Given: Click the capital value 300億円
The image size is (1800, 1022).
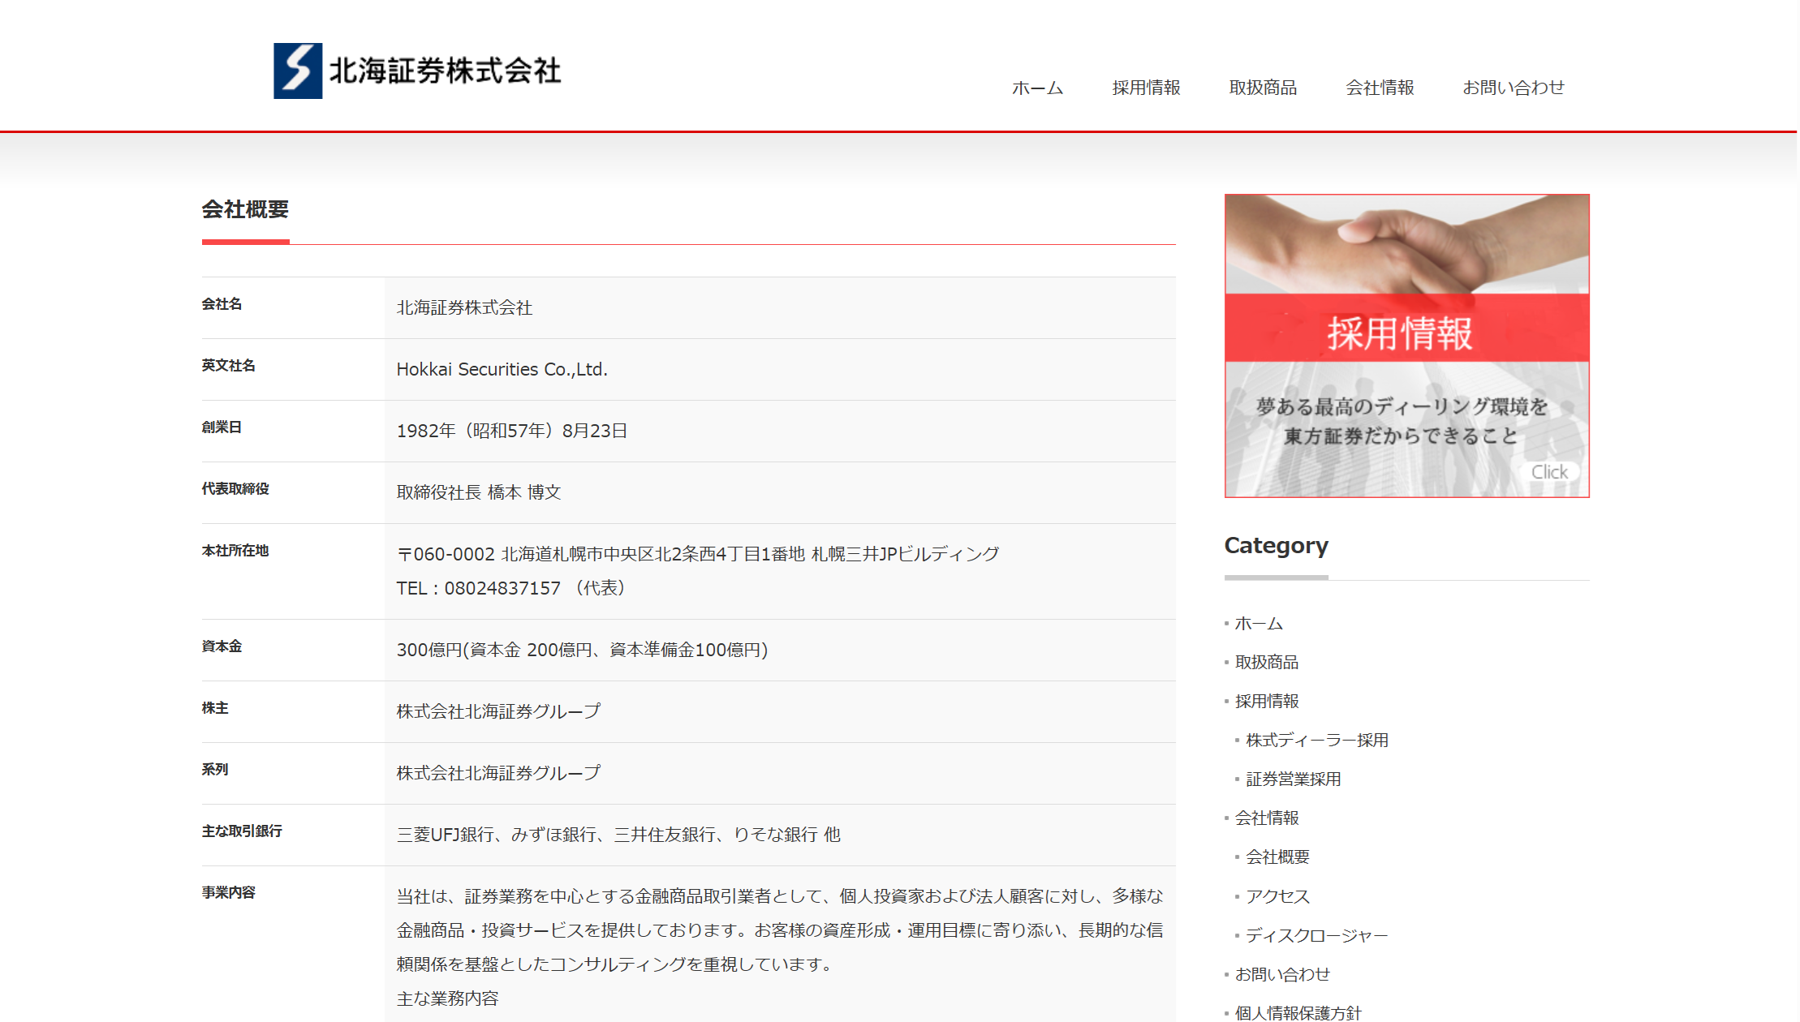Looking at the screenshot, I should pos(582,651).
